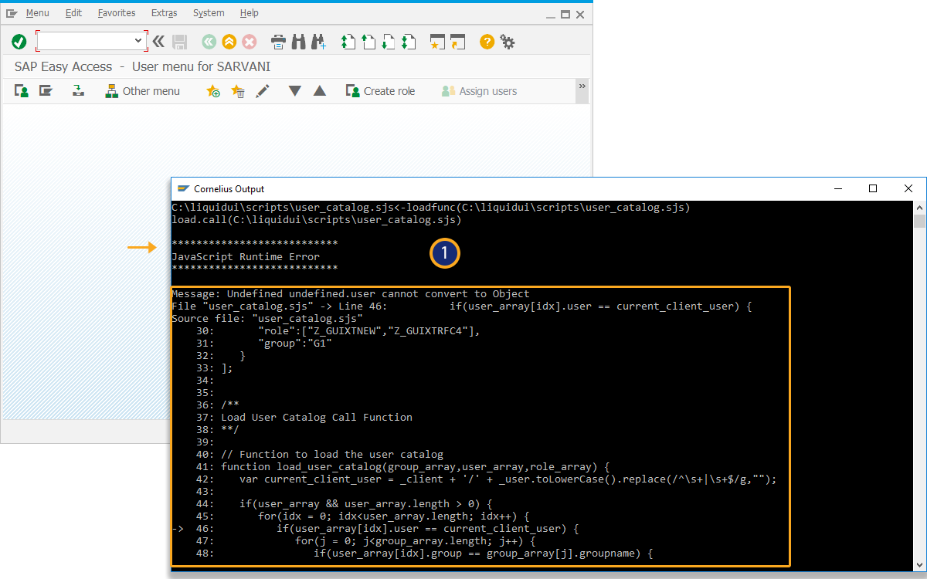This screenshot has height=579, width=927.
Task: Click the Print icon
Action: 279,42
